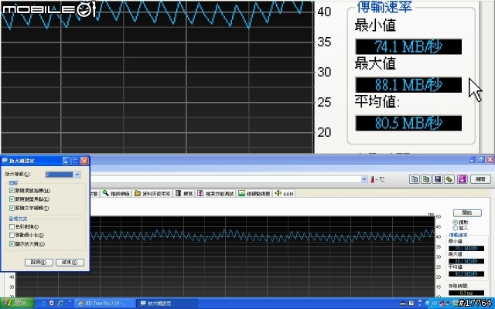Image resolution: width=495 pixels, height=309 pixels.
Task: Click the minimum 74.1 MB/s value in magnifier view
Action: 408,46
